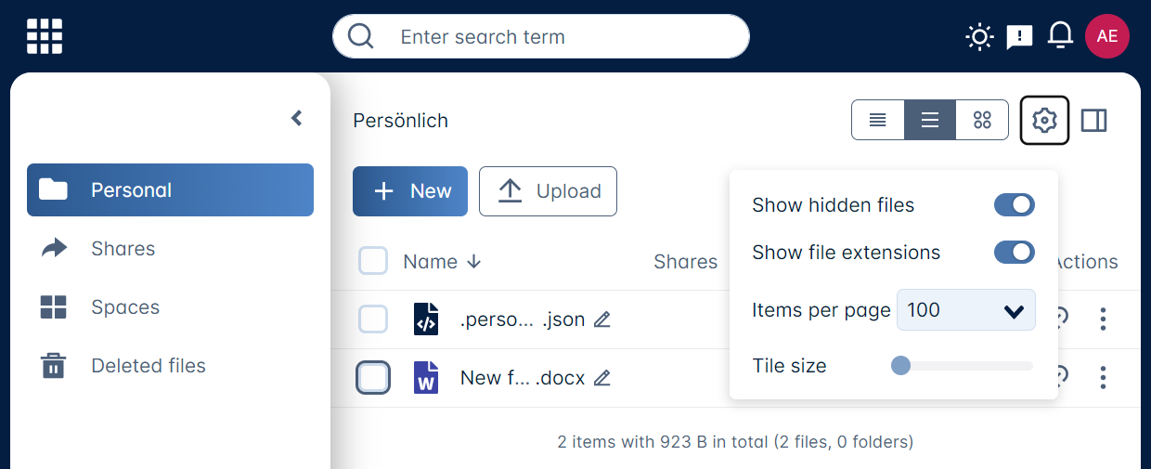
Task: Click the Upload button
Action: point(548,191)
